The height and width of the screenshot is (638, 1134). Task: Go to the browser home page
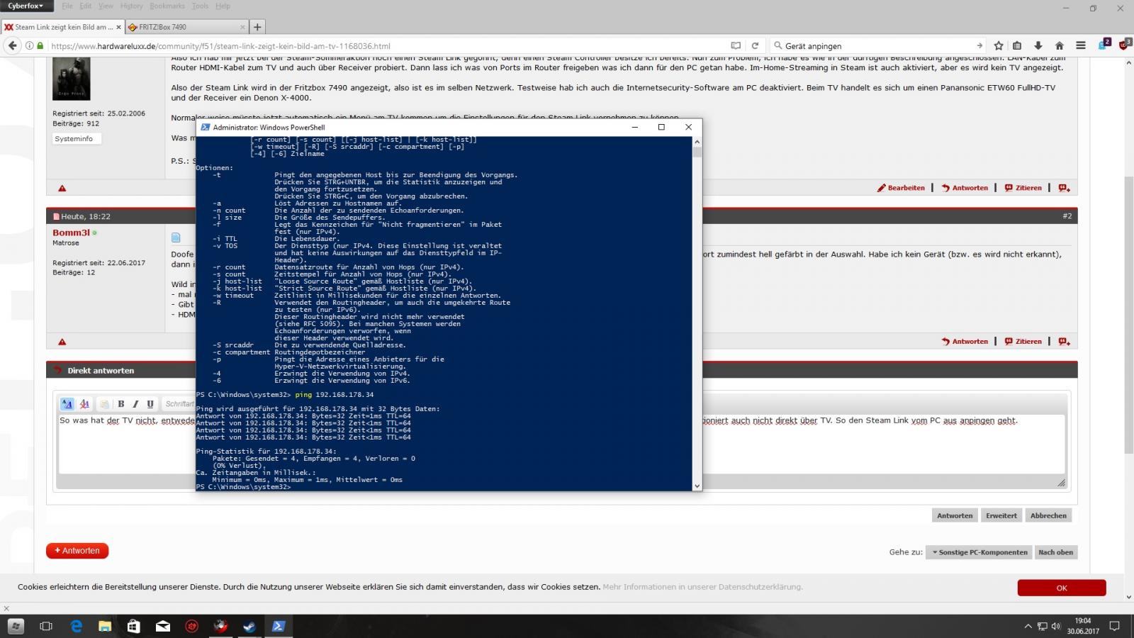point(1060,45)
